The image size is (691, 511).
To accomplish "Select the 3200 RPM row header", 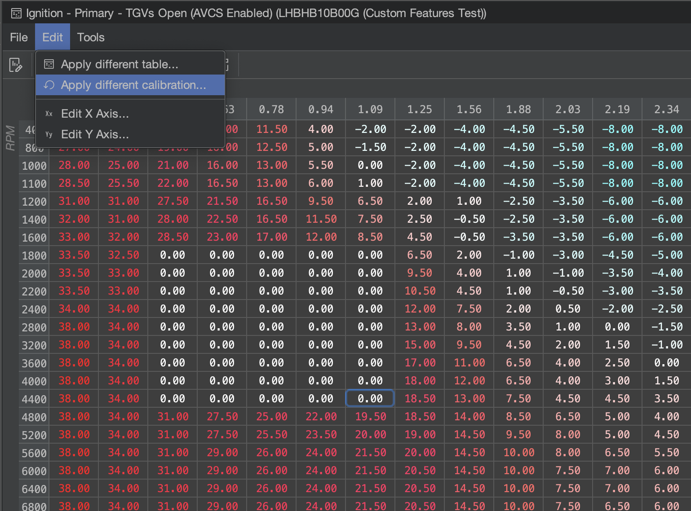I will pos(34,345).
